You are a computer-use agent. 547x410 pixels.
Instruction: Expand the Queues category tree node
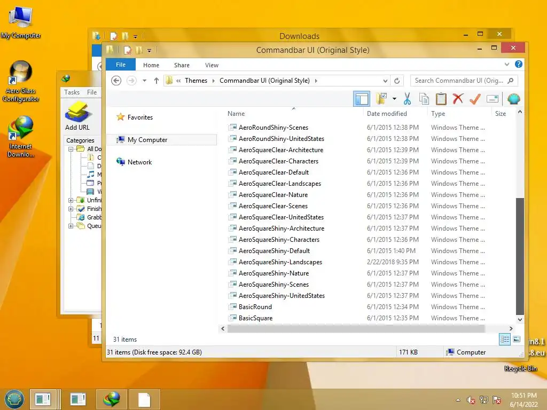pos(71,226)
